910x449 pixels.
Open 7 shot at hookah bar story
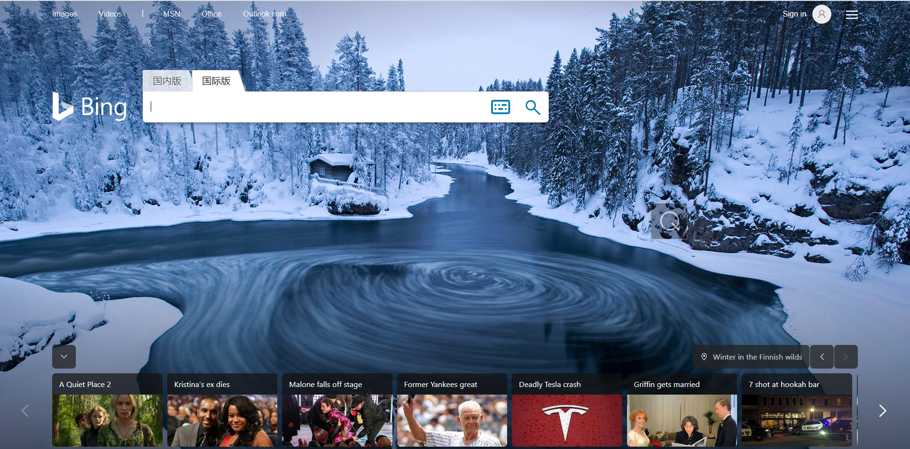click(797, 410)
